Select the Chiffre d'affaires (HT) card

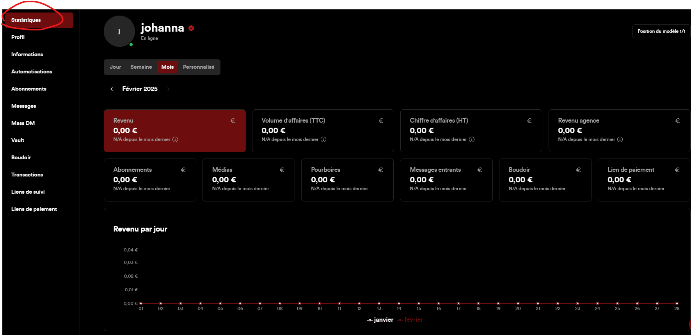(471, 131)
